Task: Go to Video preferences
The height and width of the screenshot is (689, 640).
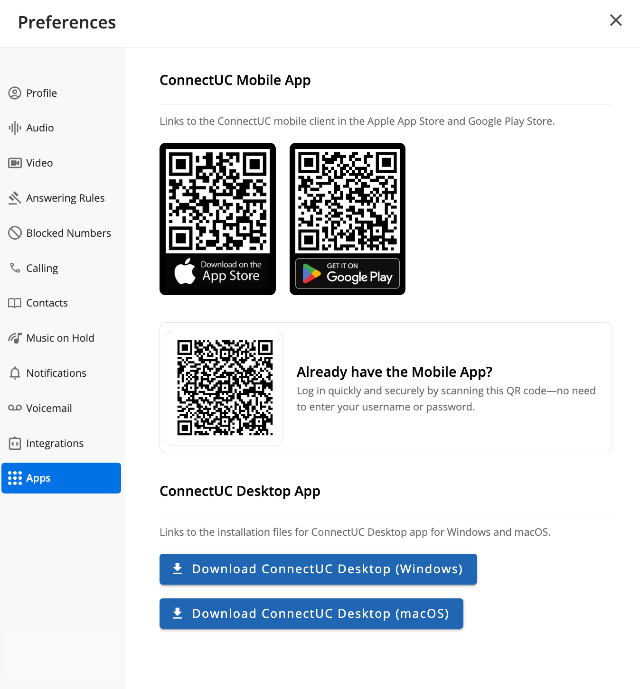Action: (x=61, y=163)
